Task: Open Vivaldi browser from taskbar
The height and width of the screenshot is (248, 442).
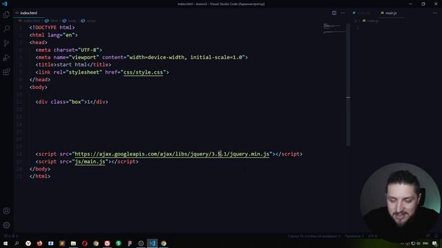Action: tap(107, 243)
